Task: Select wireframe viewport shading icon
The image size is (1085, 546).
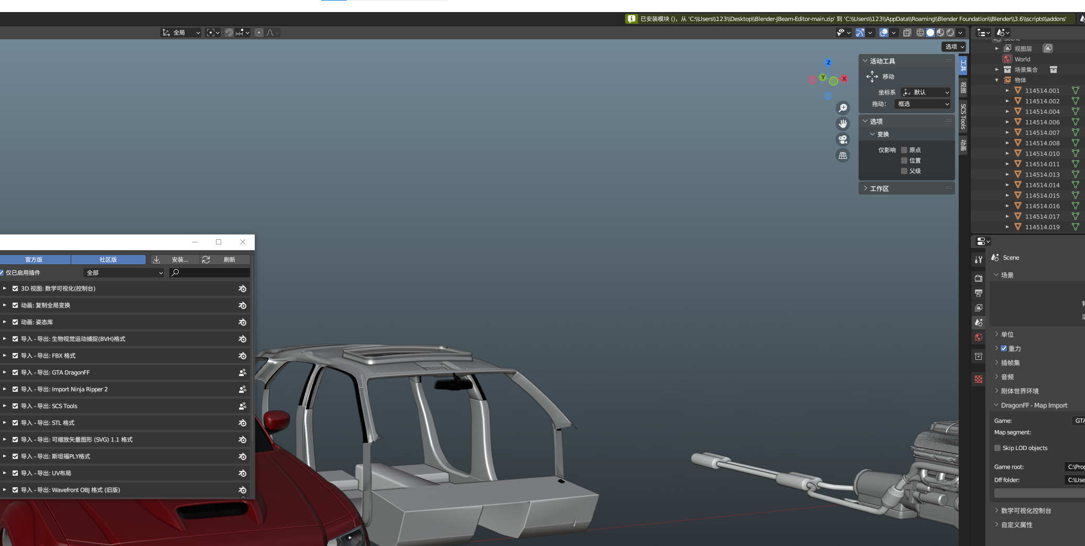Action: (920, 33)
